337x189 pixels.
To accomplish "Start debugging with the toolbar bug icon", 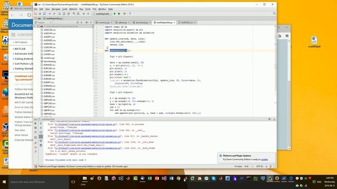I will coord(119,14).
